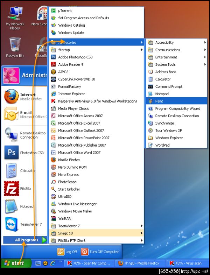Switch to Scan My Computer taskbar window
210x275 pixels.
point(90,263)
